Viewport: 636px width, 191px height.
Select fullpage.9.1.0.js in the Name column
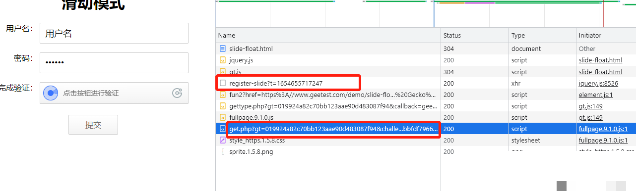point(252,117)
